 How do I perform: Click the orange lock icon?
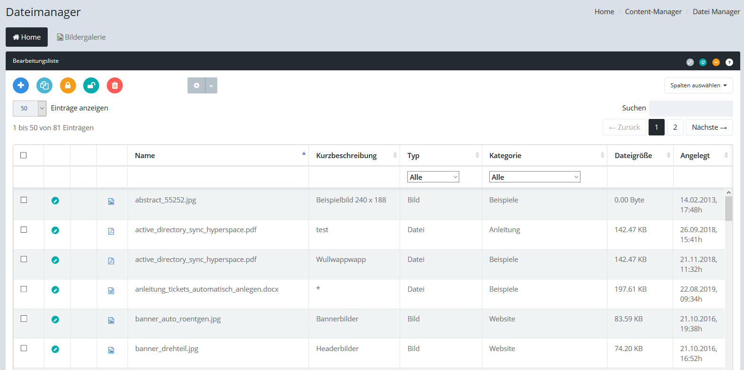pyautogui.click(x=68, y=85)
